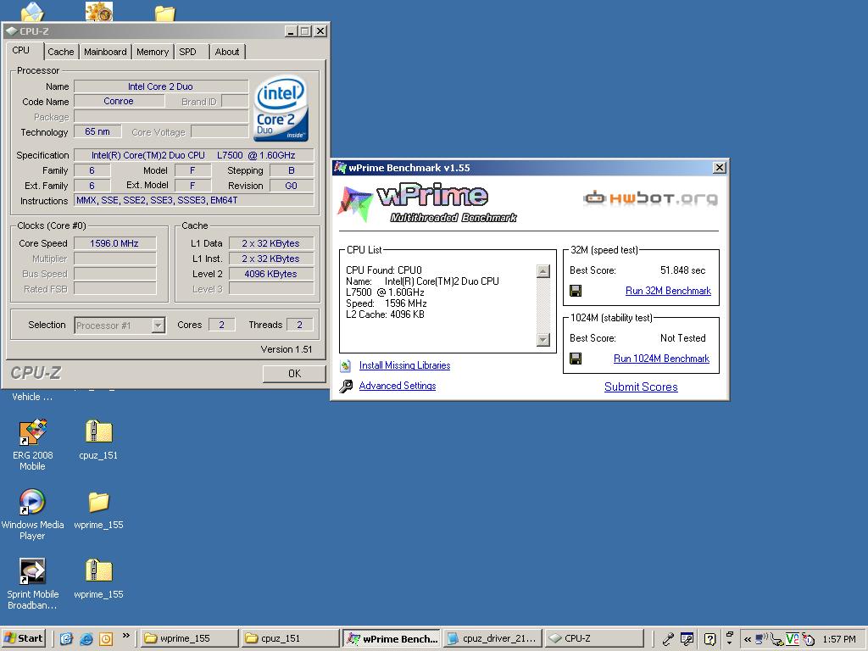Click the Core Speed value 1596.0 MHz
868x651 pixels.
[115, 243]
